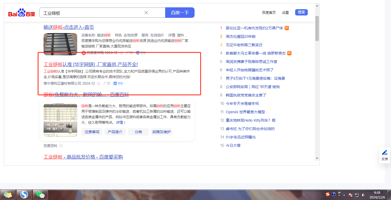Open hot search OpenAI 世界最贵大模型
Viewport: 391px width, 200px height.
point(245,112)
